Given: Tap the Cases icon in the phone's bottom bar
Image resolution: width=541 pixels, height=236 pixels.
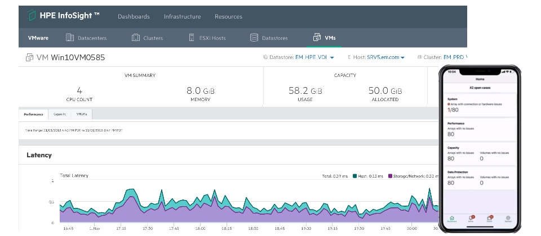Looking at the screenshot, I should [x=489, y=217].
